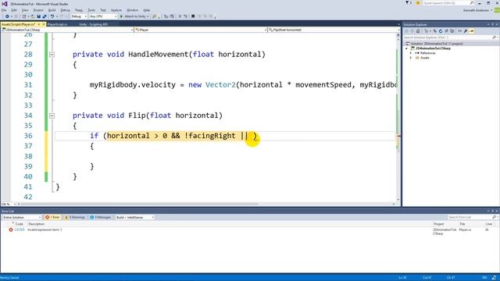
Task: Open the View menu
Action: (x=25, y=10)
